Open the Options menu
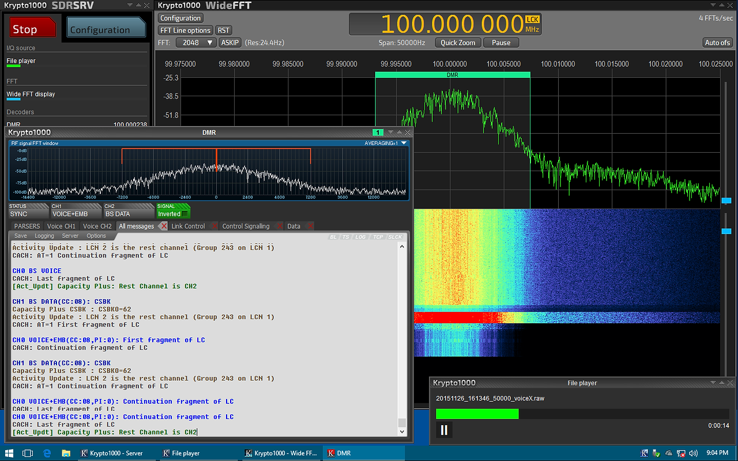The height and width of the screenshot is (461, 738). pyautogui.click(x=96, y=236)
